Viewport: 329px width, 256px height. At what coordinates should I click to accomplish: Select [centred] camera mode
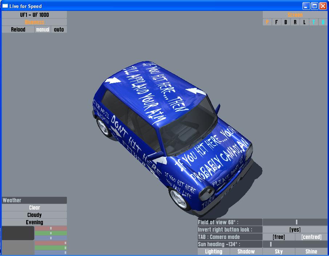tap(312, 237)
